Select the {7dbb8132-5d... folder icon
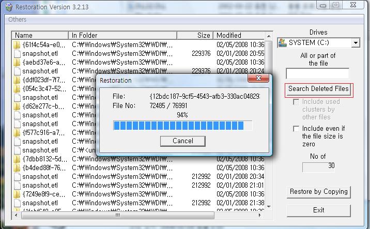The width and height of the screenshot is (370, 229). click(x=17, y=159)
